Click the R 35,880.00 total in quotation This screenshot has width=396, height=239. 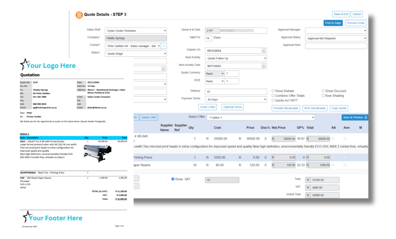tap(121, 199)
